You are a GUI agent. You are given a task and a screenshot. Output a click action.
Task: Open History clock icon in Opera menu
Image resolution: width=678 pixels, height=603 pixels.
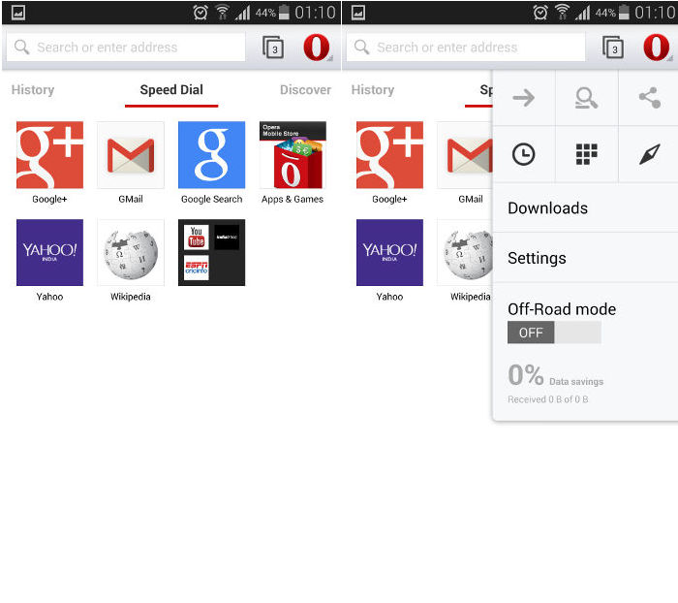coord(524,154)
